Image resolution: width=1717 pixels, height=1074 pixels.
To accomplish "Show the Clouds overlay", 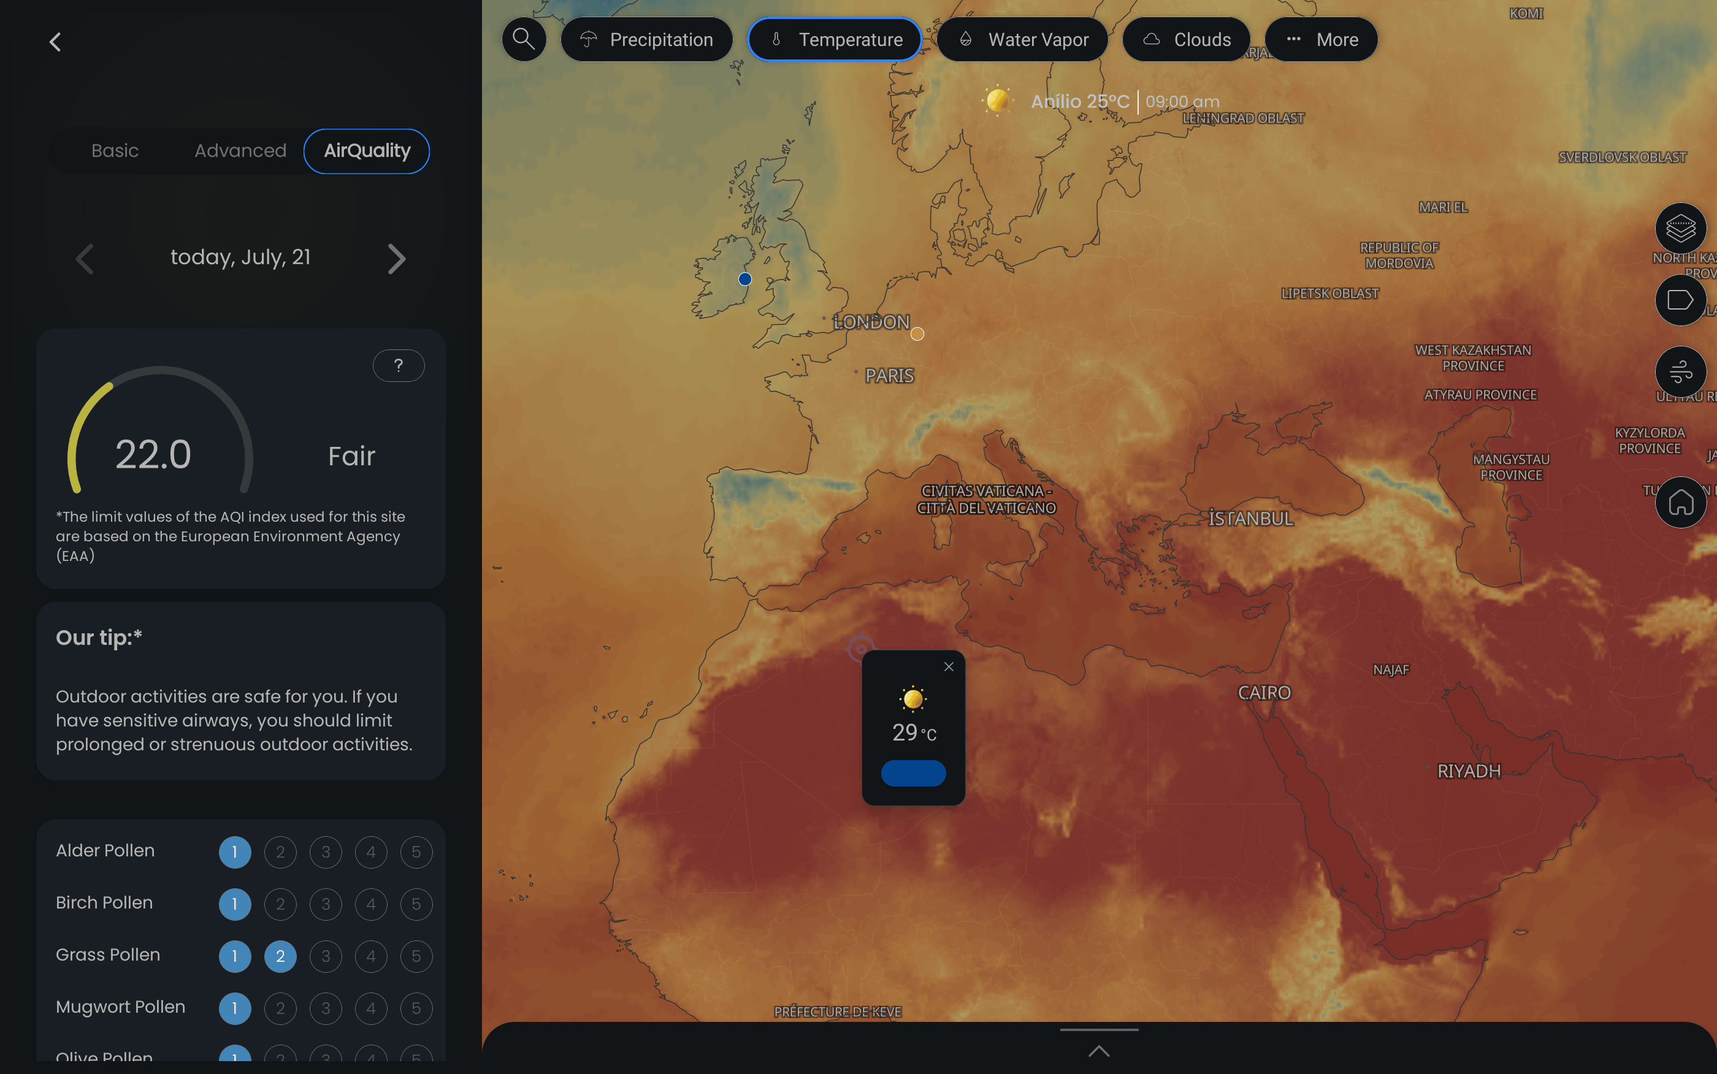I will pyautogui.click(x=1185, y=39).
